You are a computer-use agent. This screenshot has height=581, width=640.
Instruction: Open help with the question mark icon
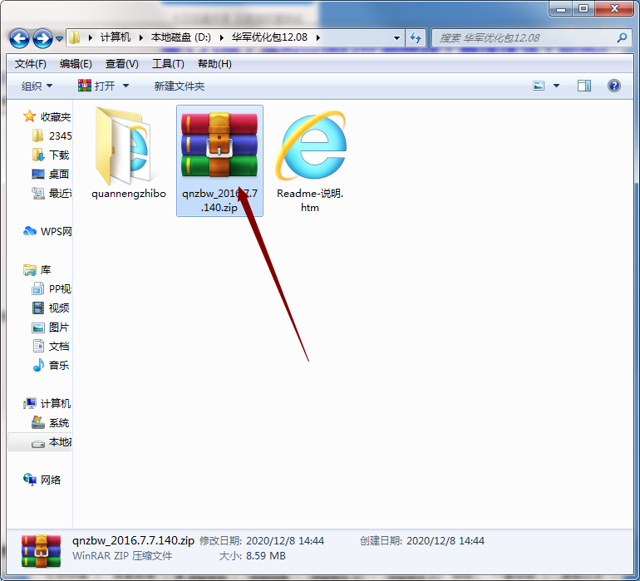pyautogui.click(x=613, y=86)
